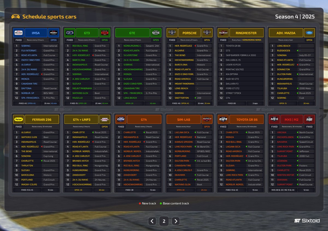The height and width of the screenshot is (231, 328).
Task: Go to the next page arrow
Action: tap(176, 221)
